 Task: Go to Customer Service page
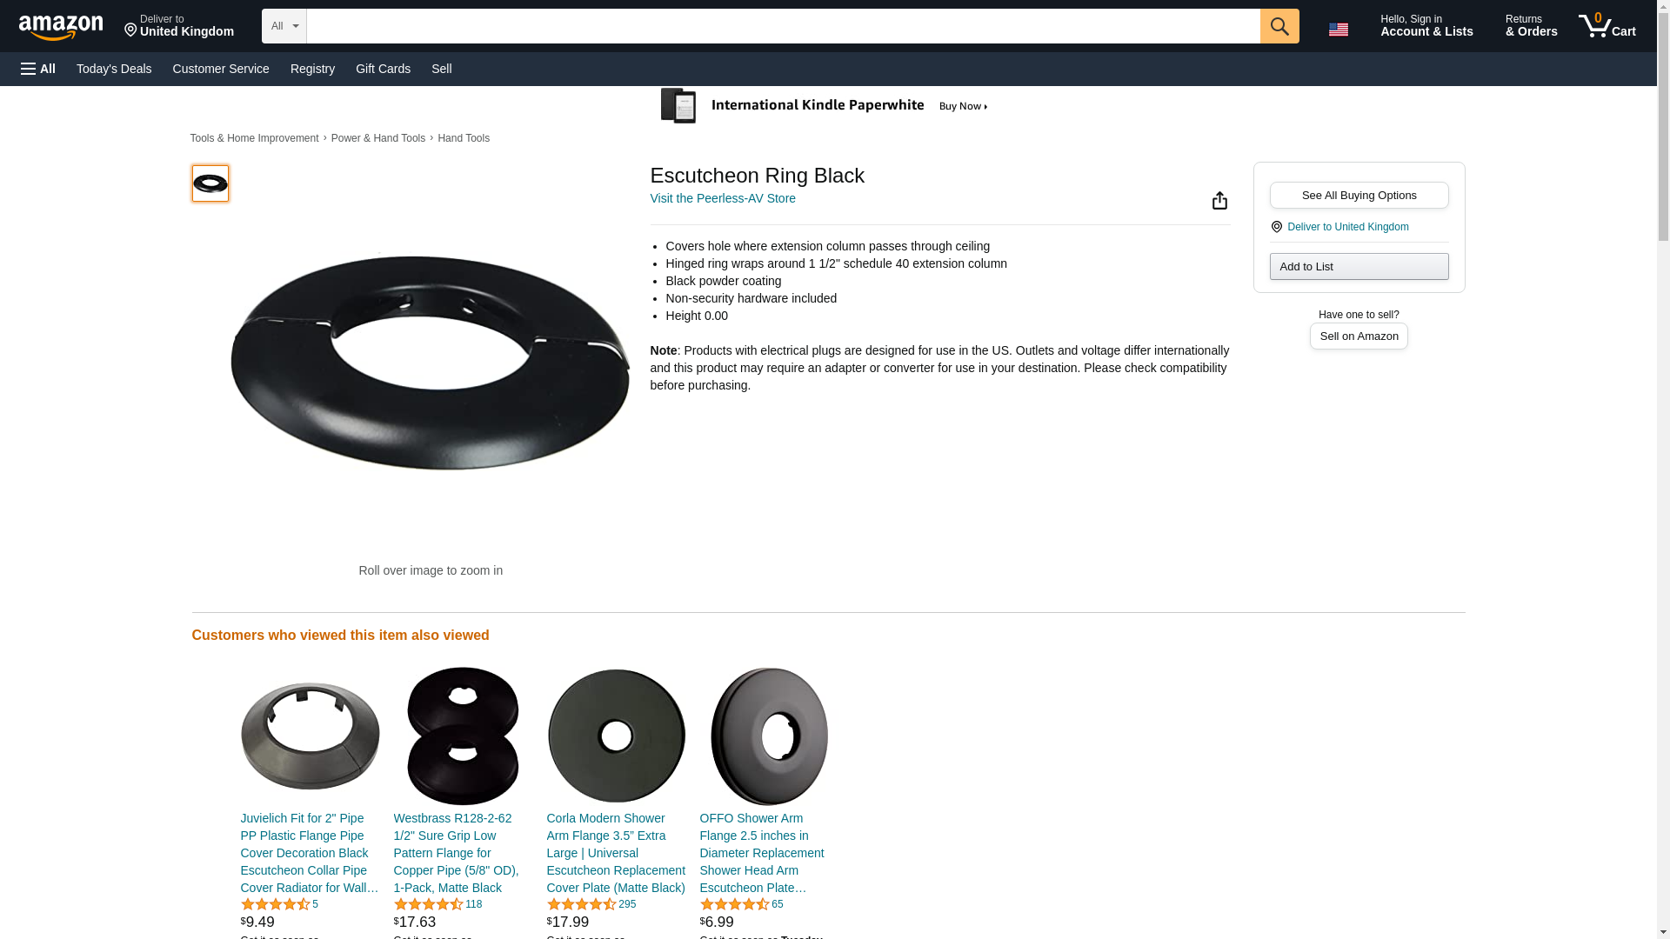pyautogui.click(x=221, y=69)
